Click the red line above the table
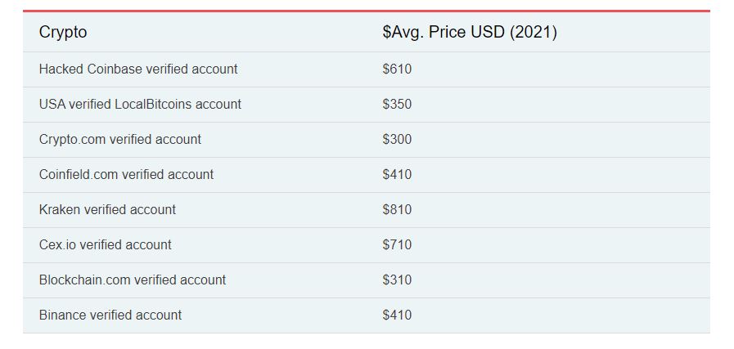Screen dimensions: 734x349 (367, 11)
